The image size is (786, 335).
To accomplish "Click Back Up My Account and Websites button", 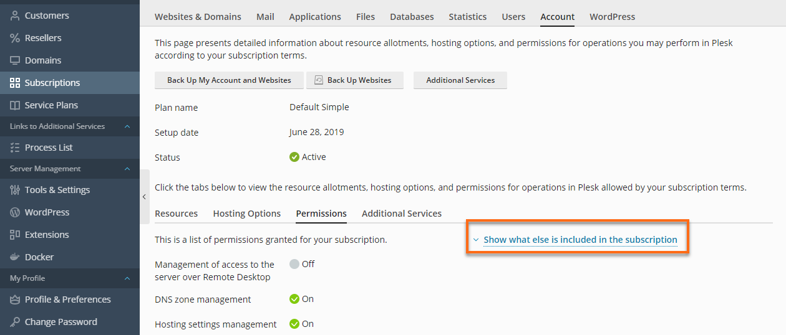I will 229,80.
